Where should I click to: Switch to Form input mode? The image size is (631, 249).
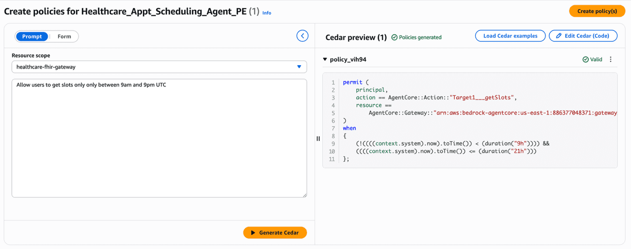point(64,37)
